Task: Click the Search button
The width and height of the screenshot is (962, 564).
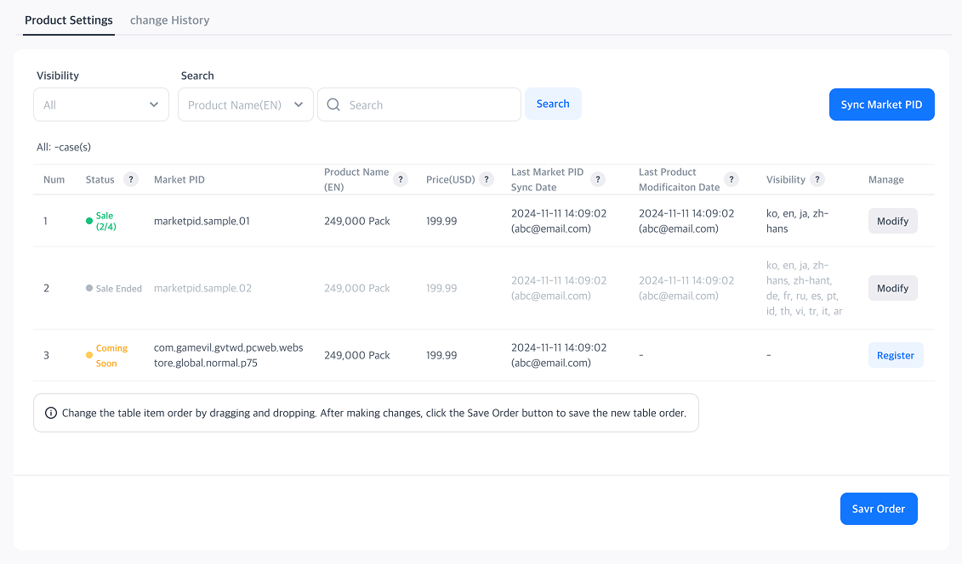Action: tap(553, 104)
